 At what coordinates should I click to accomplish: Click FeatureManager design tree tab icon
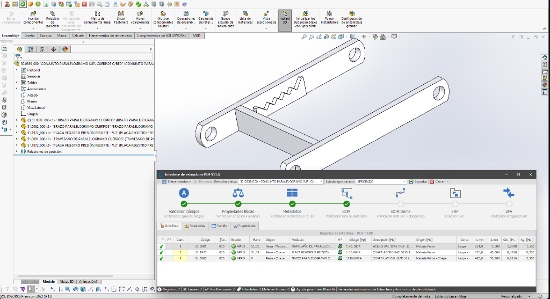point(20,49)
